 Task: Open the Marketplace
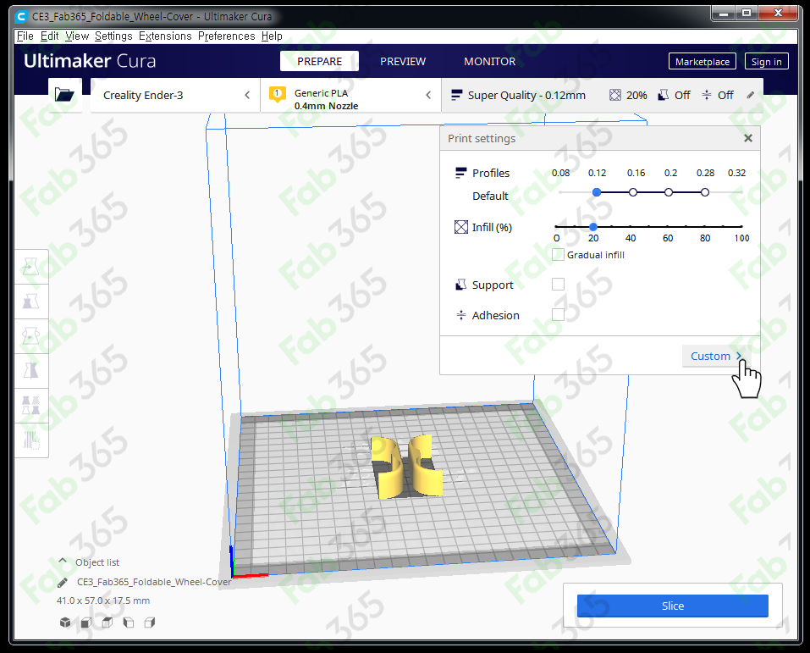coord(702,62)
